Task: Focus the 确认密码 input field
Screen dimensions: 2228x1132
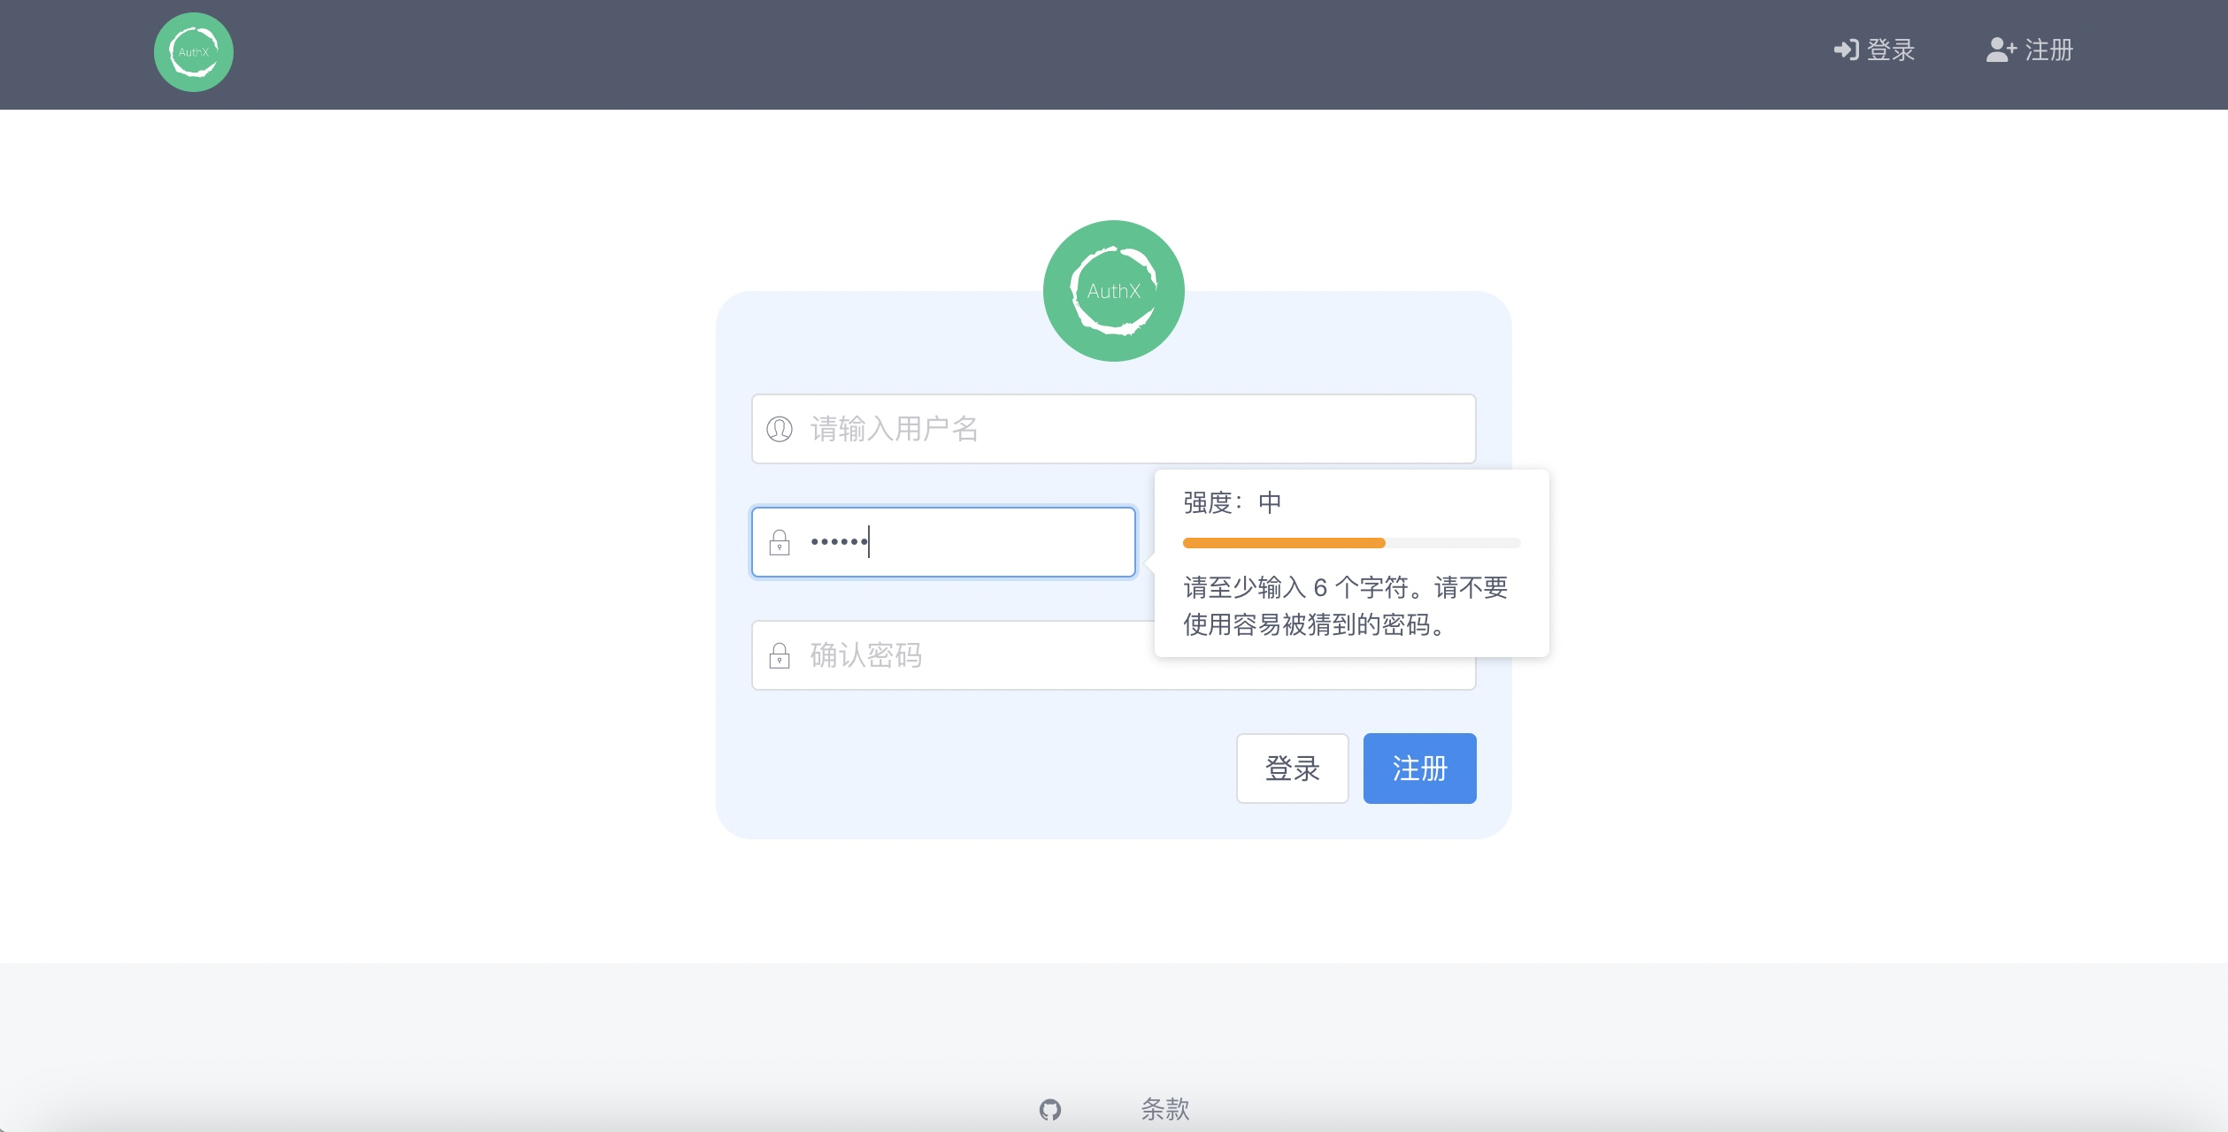Action: [973, 655]
